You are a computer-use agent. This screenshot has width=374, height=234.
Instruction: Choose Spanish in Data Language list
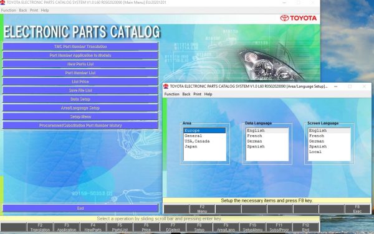pyautogui.click(x=267, y=146)
